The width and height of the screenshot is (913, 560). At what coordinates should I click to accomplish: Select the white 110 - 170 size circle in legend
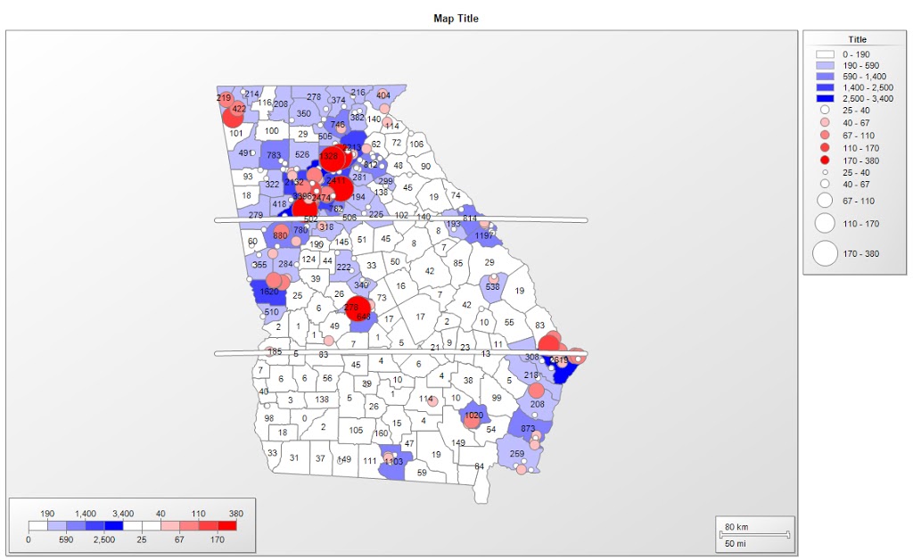pyautogui.click(x=826, y=224)
